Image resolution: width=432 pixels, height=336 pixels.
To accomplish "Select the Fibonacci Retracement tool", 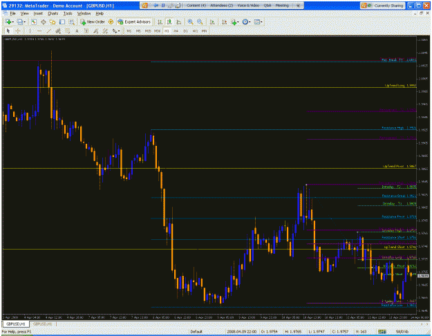I will 68,31.
